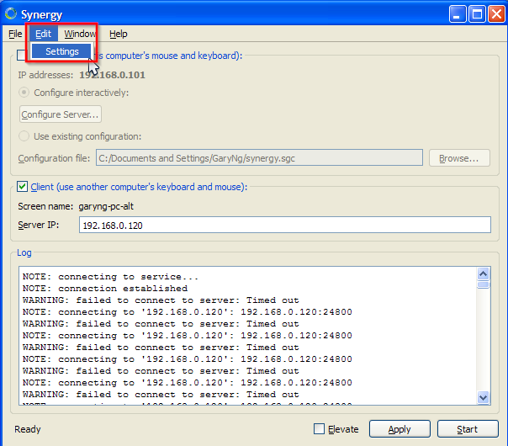Uncheck the Client mode checkbox
This screenshot has width=508, height=446.
tap(22, 187)
